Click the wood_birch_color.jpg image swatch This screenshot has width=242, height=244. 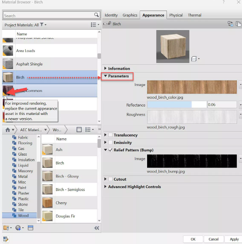tap(192, 87)
